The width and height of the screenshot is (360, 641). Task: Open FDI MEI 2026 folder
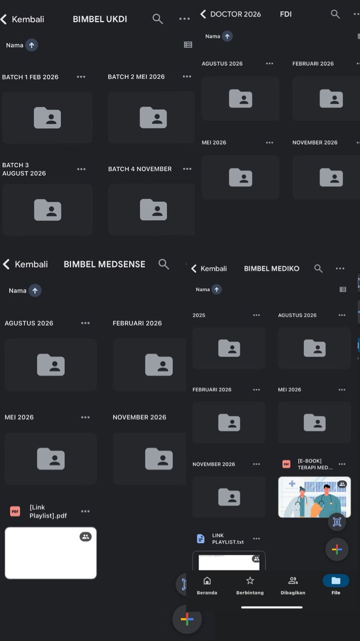241,177
